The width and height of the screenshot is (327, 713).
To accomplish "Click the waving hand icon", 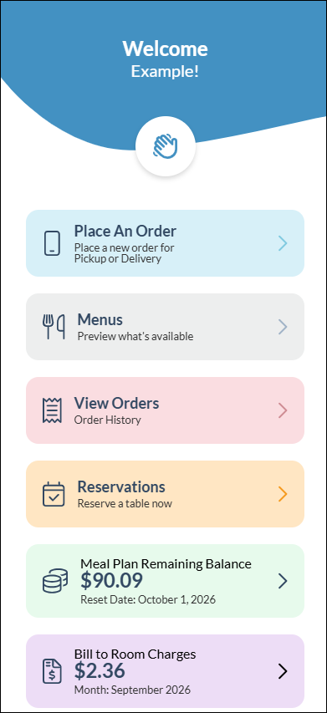I will point(165,146).
